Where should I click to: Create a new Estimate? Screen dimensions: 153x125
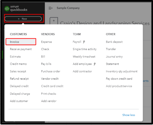(x=15, y=56)
